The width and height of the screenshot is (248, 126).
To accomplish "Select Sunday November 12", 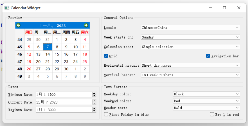I will (x=29, y=54).
